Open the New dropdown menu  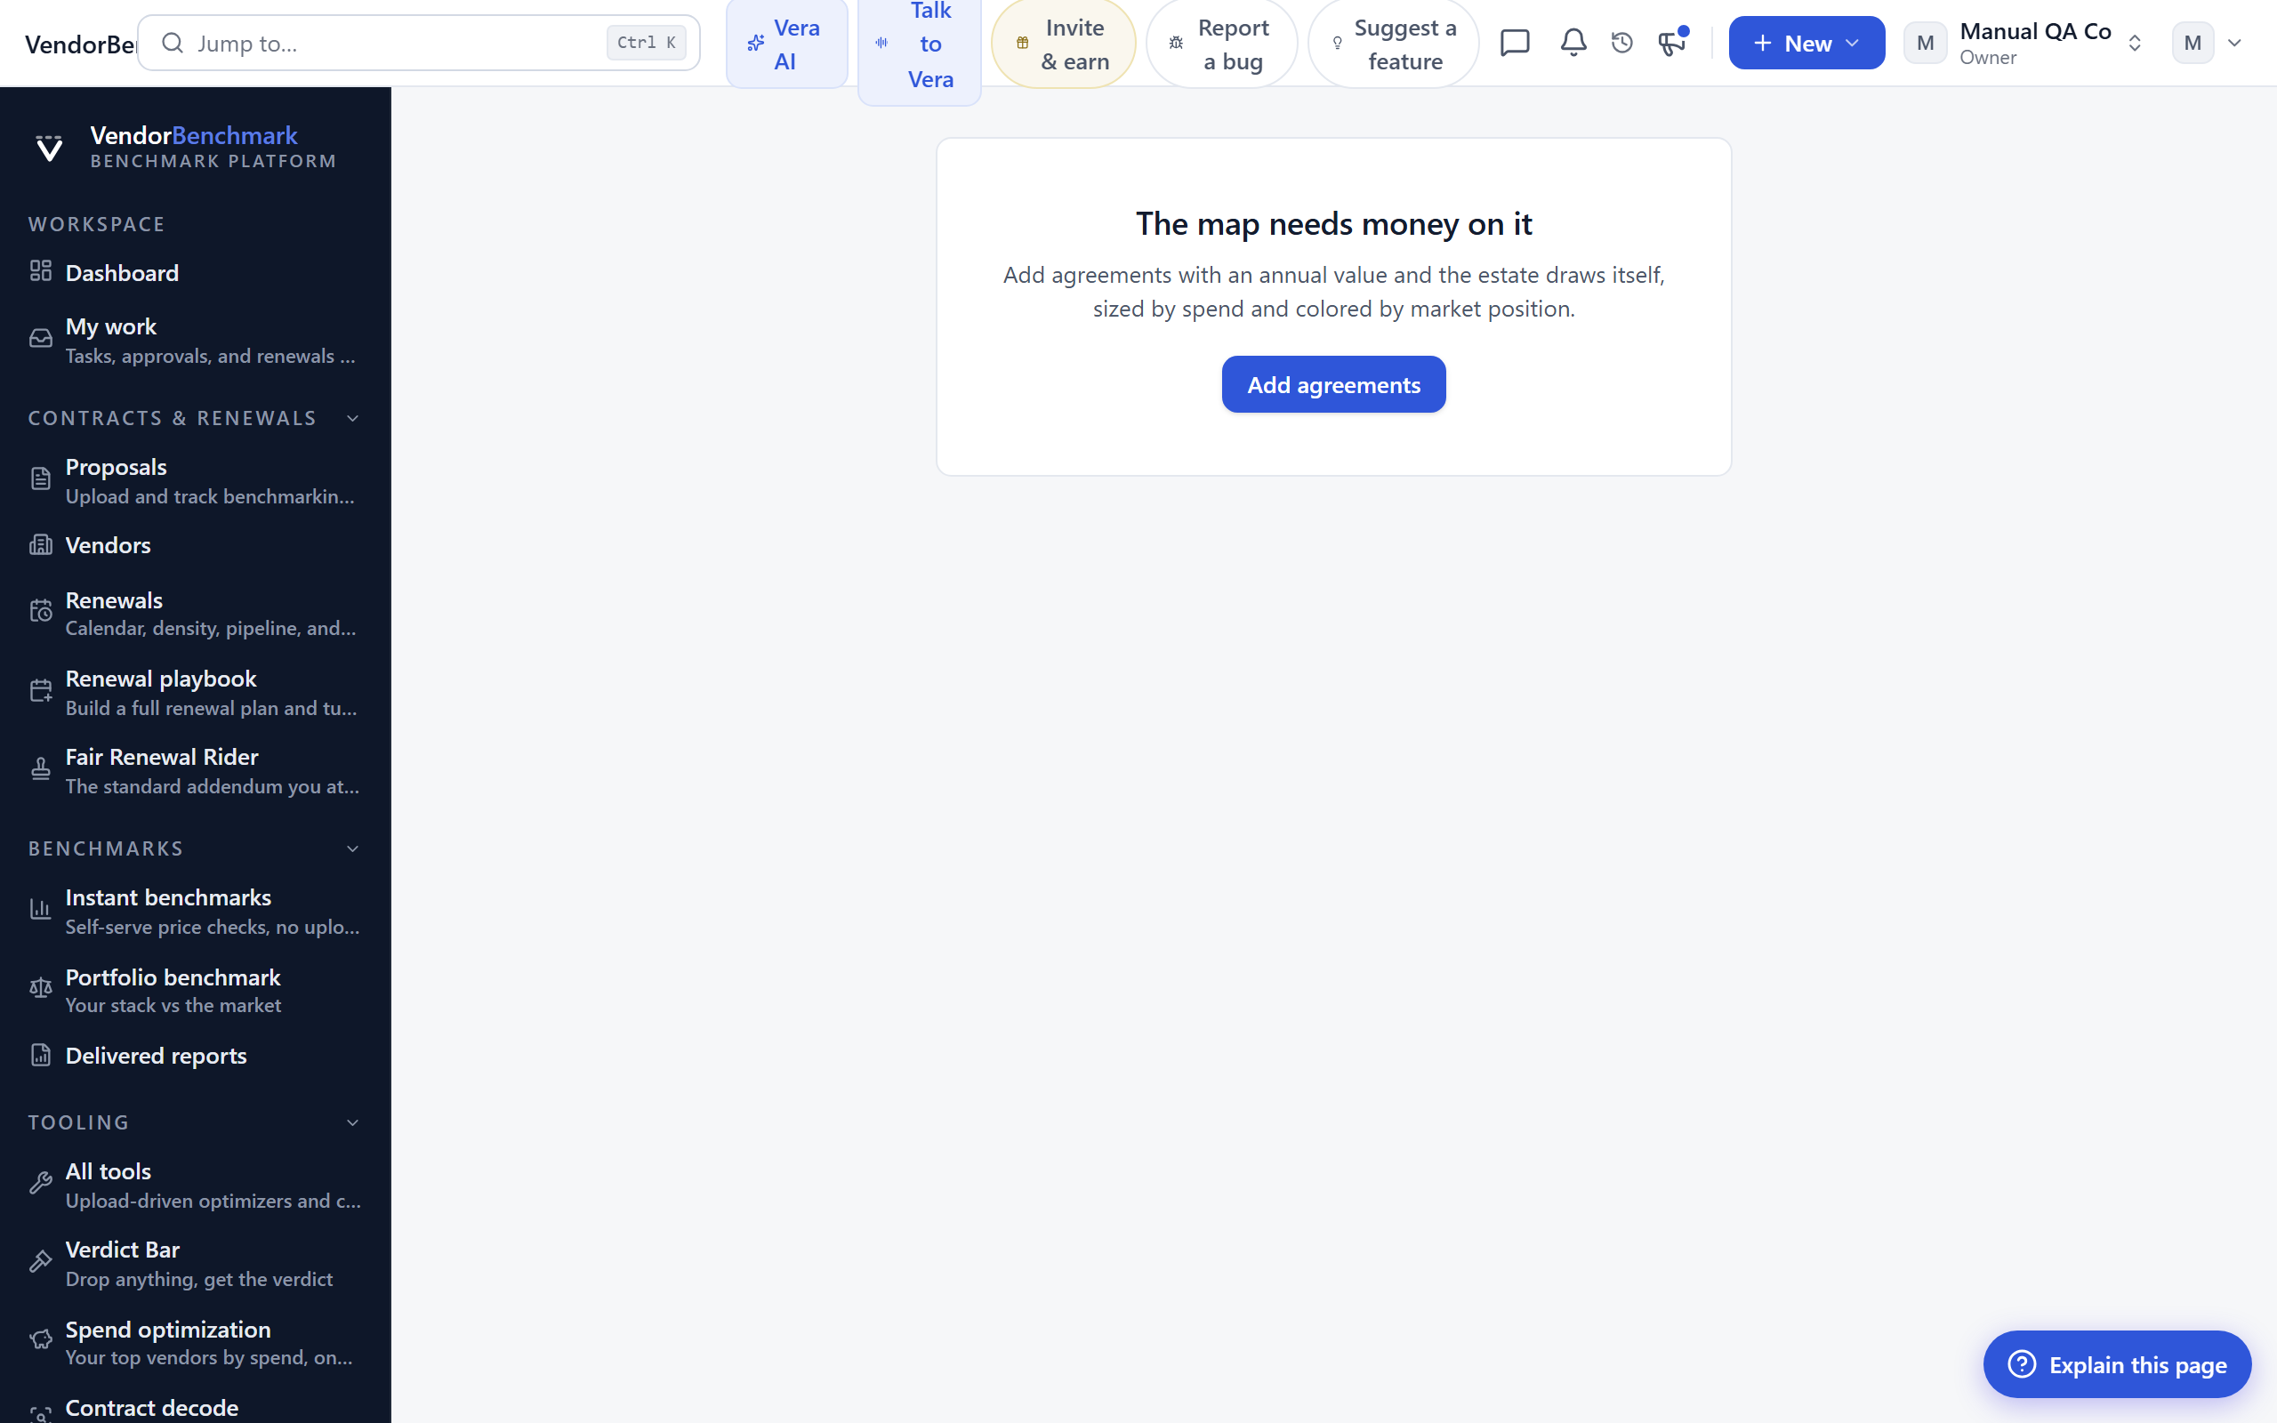point(1806,44)
